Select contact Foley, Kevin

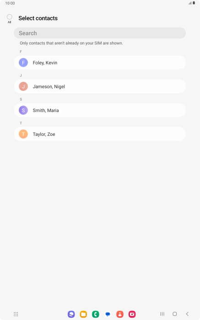point(100,63)
